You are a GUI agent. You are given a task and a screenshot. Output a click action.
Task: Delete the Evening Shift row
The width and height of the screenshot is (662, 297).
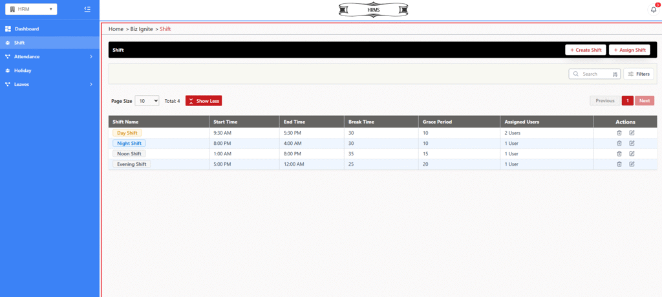tap(619, 164)
